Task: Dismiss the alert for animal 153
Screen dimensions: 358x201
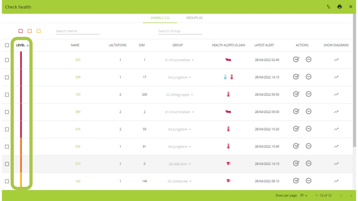Action: click(x=308, y=94)
